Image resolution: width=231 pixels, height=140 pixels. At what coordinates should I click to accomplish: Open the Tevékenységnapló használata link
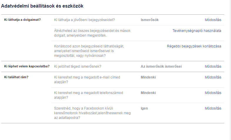(197, 30)
